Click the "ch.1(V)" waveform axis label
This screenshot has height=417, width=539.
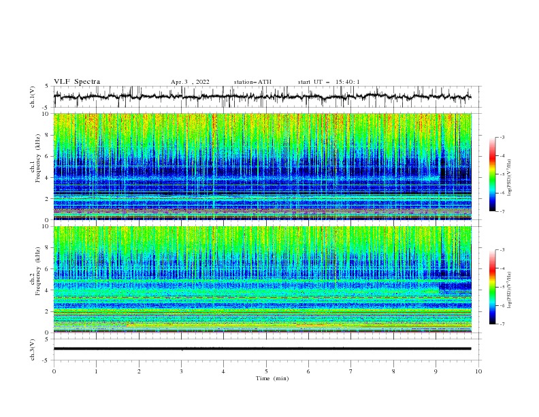[x=33, y=97]
